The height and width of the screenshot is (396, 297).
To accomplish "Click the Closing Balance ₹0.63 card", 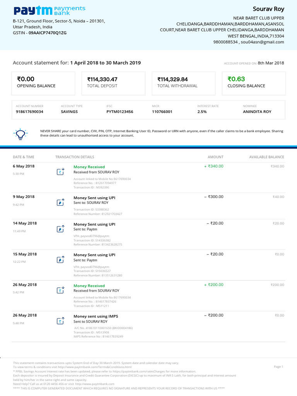I will 254,84.
